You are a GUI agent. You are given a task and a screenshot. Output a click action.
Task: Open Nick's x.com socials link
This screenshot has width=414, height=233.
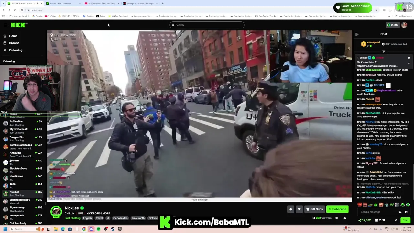pyautogui.click(x=373, y=66)
